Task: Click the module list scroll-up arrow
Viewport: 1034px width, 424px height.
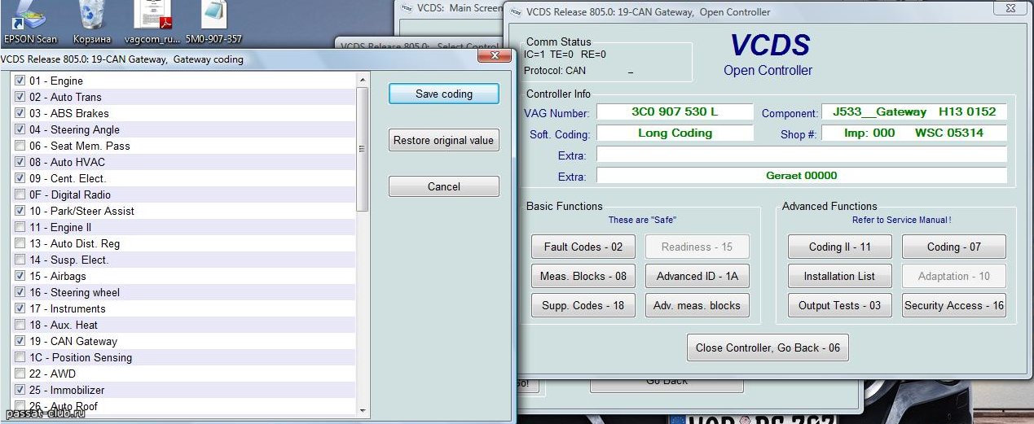Action: tap(363, 79)
